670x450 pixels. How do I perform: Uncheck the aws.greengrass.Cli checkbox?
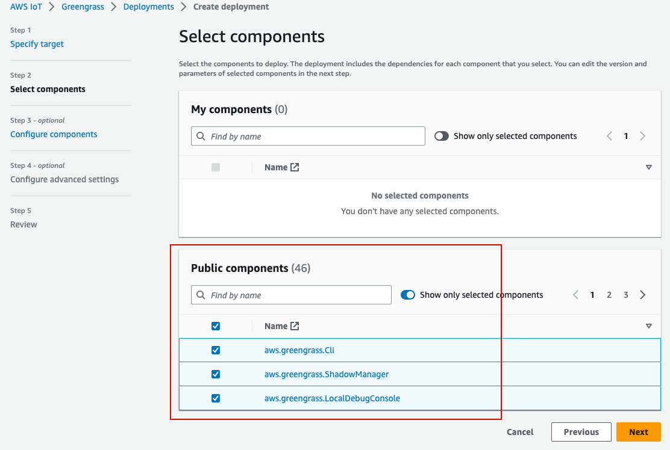point(216,350)
